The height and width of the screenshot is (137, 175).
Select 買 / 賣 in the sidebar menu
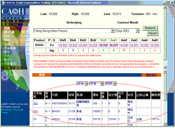tap(9, 32)
